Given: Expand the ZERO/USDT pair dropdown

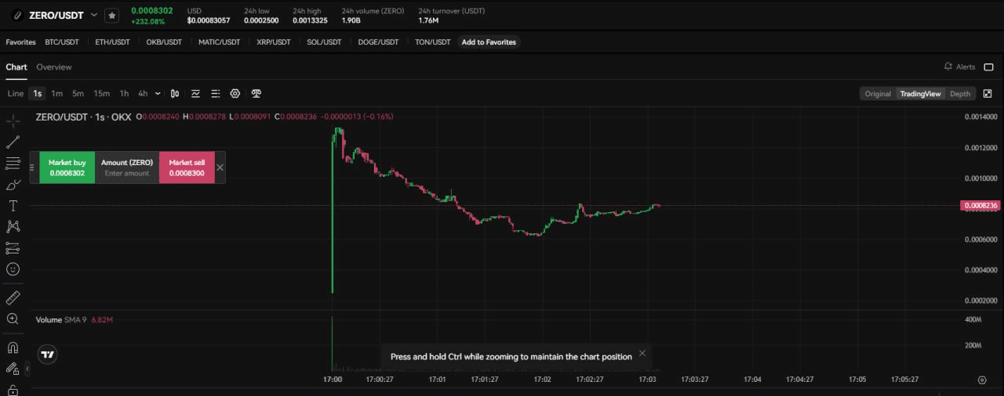Looking at the screenshot, I should pos(94,15).
